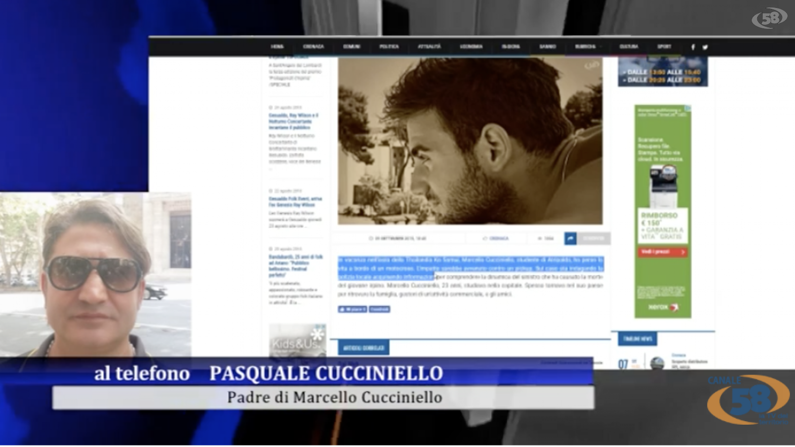Open the Ray Wilson sidebar article headline
This screenshot has width=795, height=447.
point(294,121)
